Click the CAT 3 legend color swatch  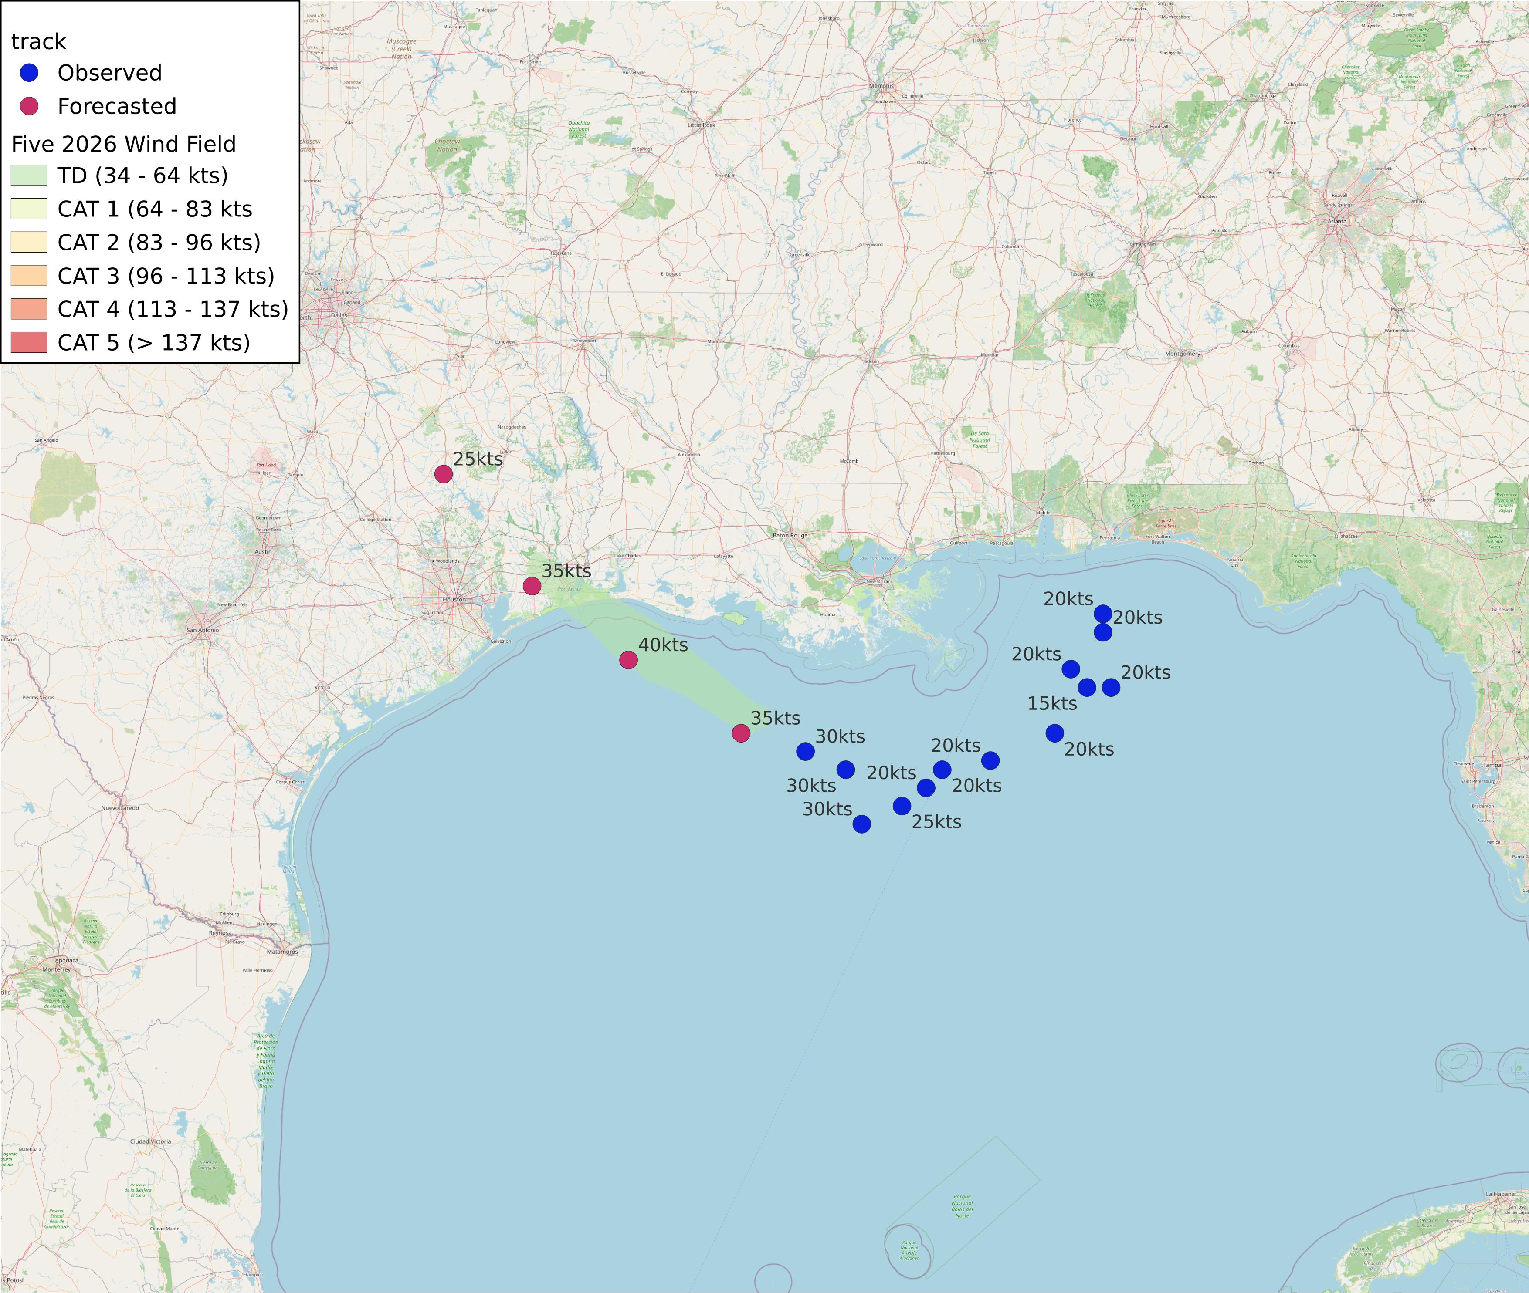[x=29, y=276]
